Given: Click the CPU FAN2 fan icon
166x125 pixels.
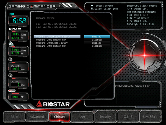Looking at the screenshot, I should coord(10,75).
